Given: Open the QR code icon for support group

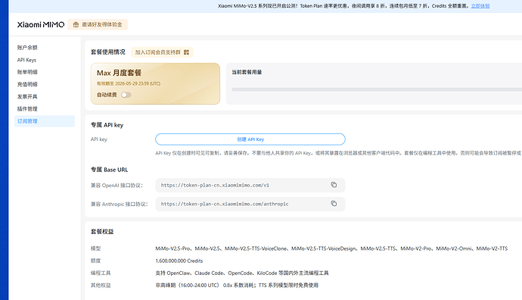Looking at the screenshot, I should pyautogui.click(x=186, y=52).
